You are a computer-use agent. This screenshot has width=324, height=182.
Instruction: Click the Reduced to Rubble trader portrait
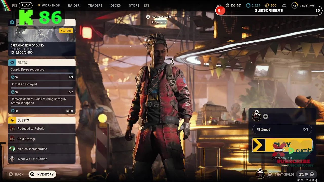pos(12,129)
